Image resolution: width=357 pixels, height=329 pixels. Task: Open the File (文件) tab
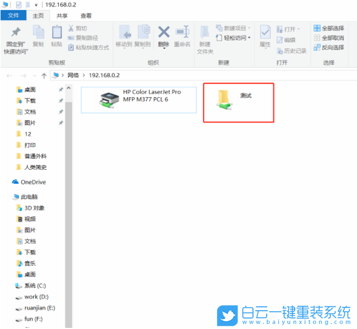pyautogui.click(x=13, y=16)
